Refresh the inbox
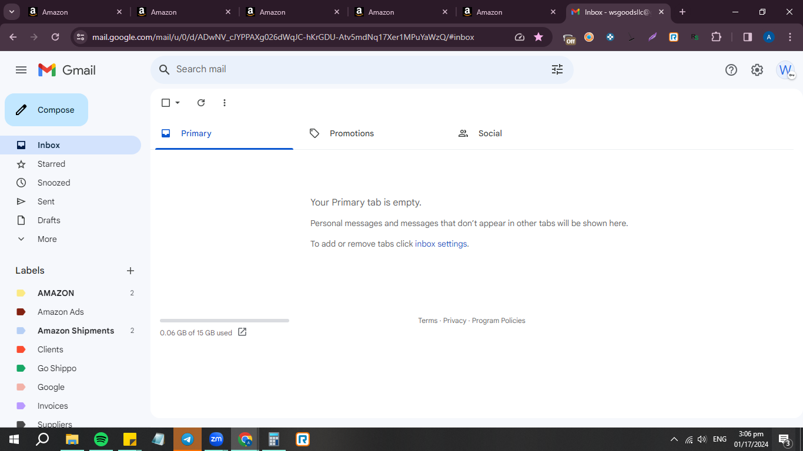 pyautogui.click(x=201, y=103)
